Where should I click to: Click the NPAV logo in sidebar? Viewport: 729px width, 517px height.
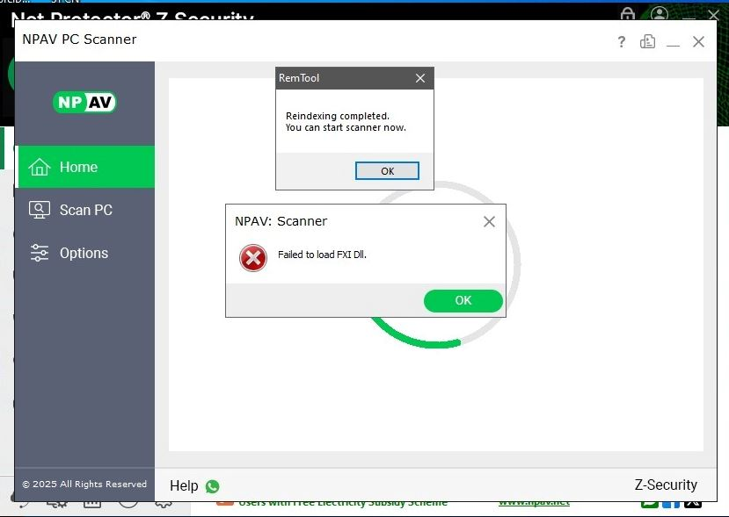[x=84, y=102]
